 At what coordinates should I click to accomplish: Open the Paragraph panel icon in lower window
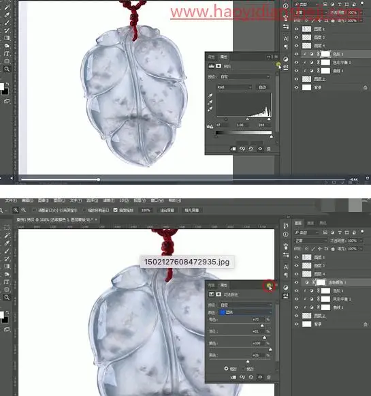[286, 275]
